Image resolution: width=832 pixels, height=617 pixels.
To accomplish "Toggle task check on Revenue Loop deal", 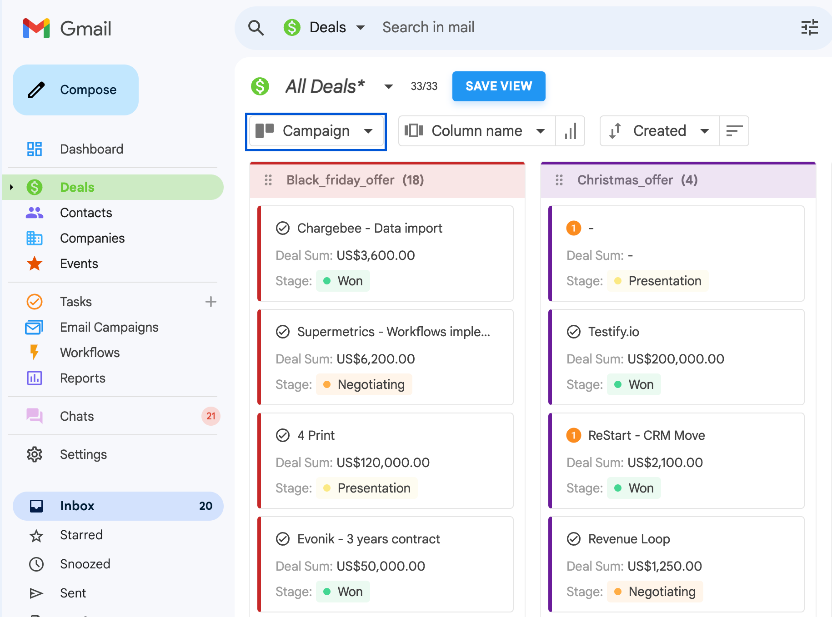I will [x=574, y=539].
